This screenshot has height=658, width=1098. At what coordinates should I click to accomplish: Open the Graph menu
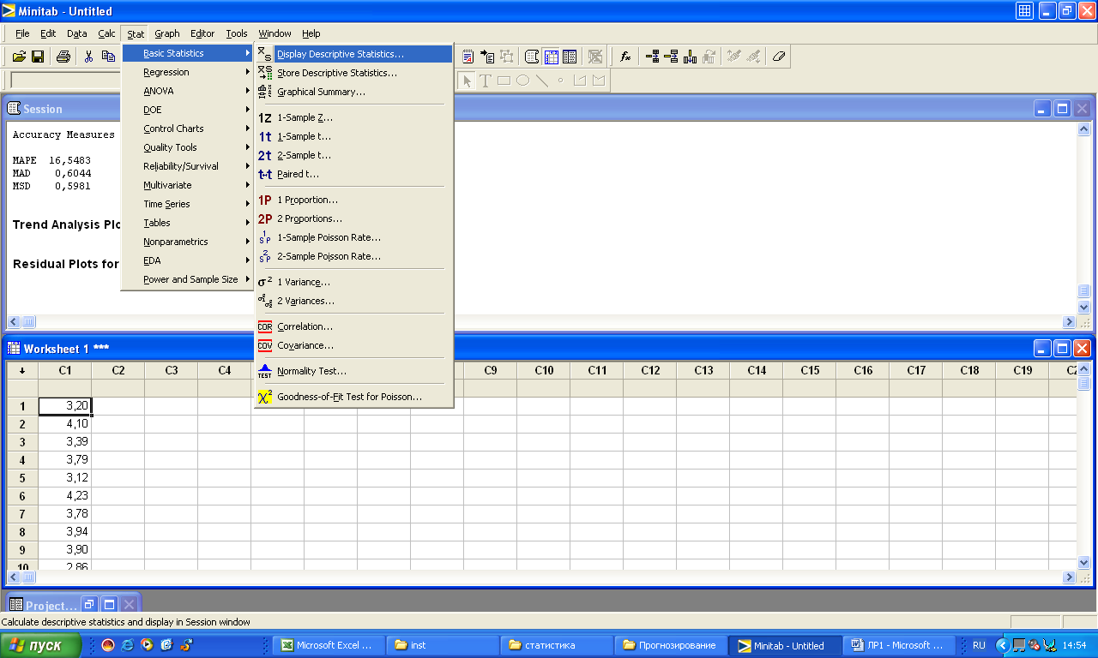click(167, 33)
